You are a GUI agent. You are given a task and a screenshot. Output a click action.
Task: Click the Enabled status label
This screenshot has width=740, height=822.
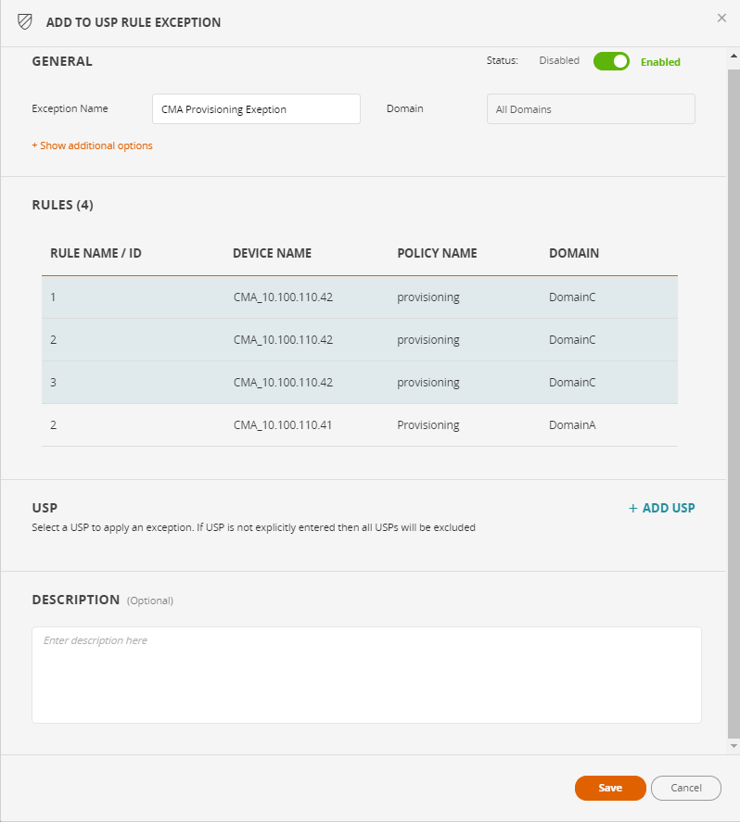(x=660, y=62)
